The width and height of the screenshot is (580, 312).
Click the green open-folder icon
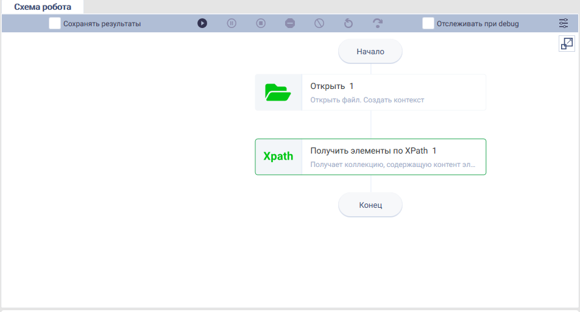point(278,93)
